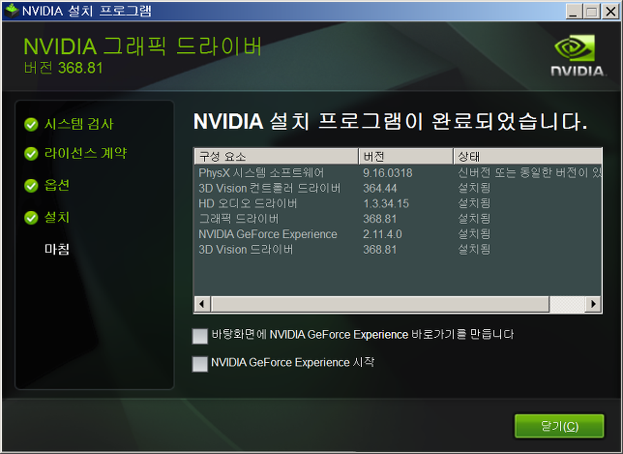623x454 pixels.
Task: Click version value 9.16.0318
Action: pos(387,173)
